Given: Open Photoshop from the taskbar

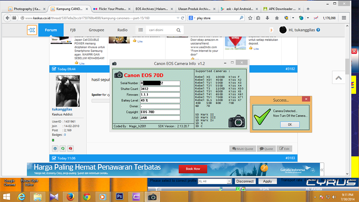Looking at the screenshot, I should coord(119,196).
